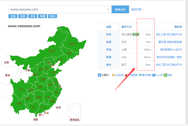Viewport: 188px width, 126px height.
Task: Click the share plus icon
Action: point(99,75)
